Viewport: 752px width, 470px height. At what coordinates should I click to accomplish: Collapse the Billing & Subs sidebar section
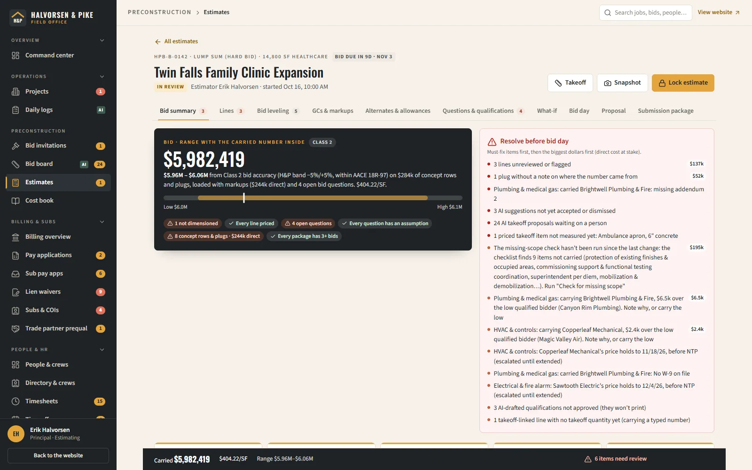click(x=102, y=222)
